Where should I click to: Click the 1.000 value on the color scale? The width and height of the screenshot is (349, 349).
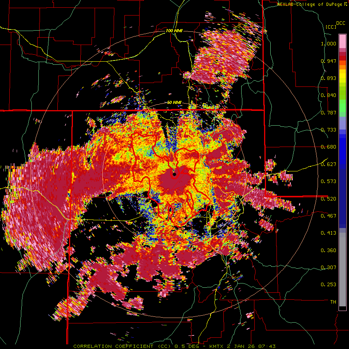point(328,43)
